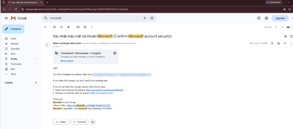Screen dimensions: 293x129
Task: Open search filter options icon
Action: point(152,18)
